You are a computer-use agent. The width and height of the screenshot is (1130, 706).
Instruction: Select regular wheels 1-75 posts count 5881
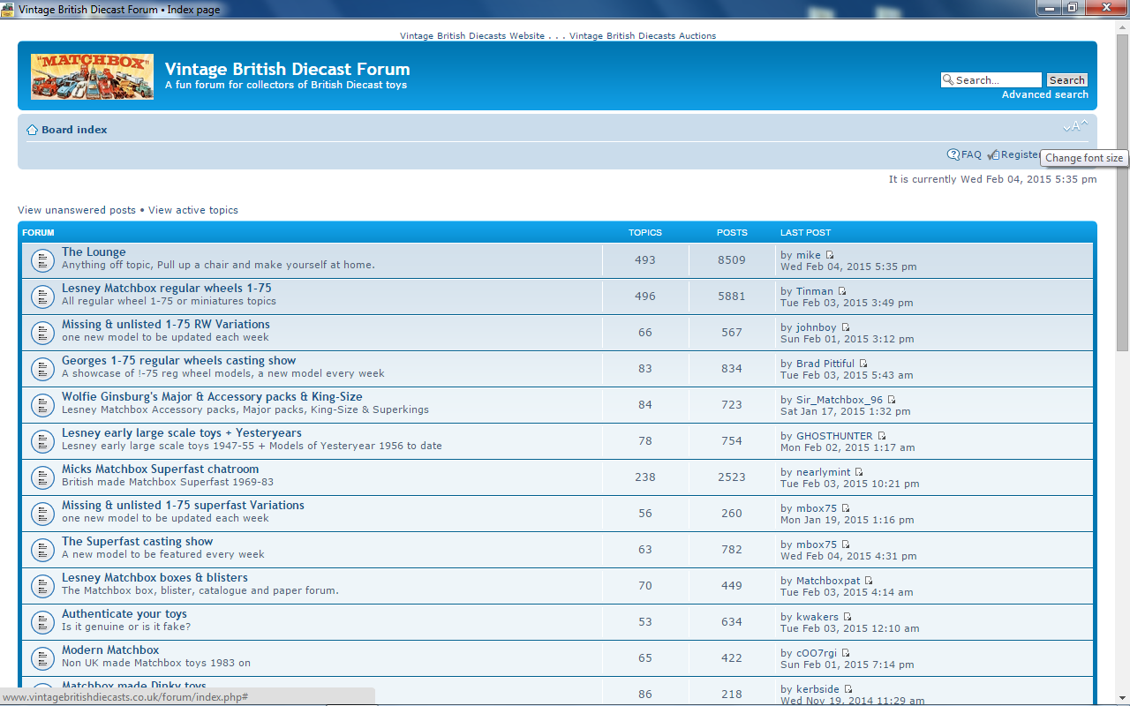(732, 297)
